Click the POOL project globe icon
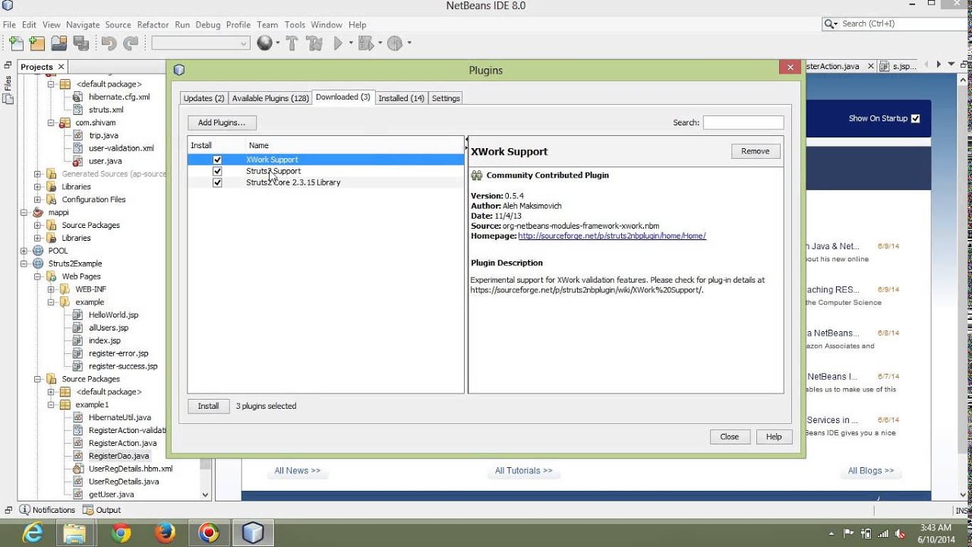The height and width of the screenshot is (547, 972). click(39, 251)
